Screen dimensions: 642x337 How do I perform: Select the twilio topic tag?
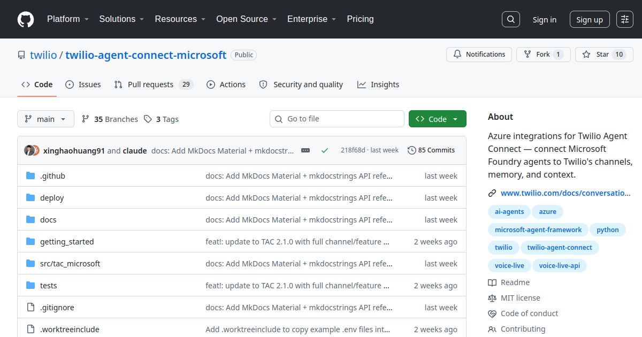[x=503, y=248]
